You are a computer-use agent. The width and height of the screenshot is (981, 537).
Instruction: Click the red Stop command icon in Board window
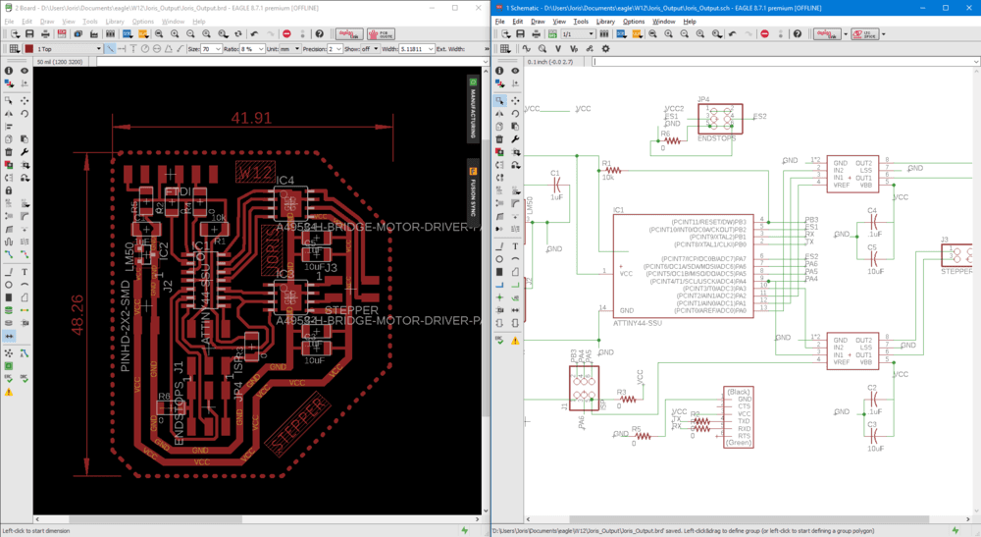point(286,33)
